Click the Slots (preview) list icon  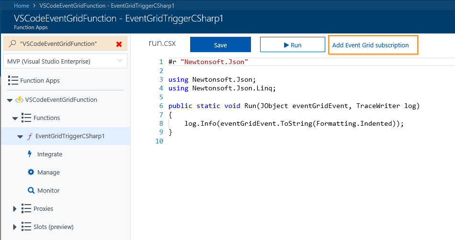click(26, 227)
